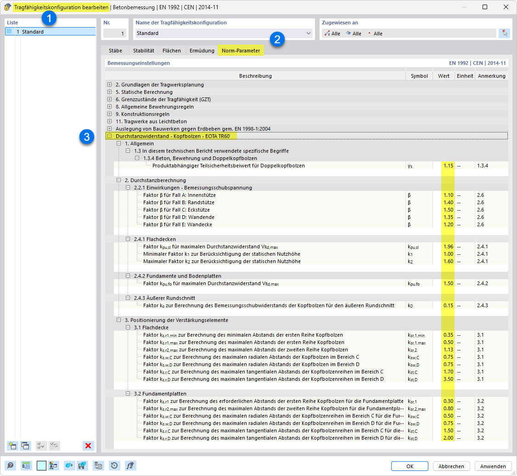Click the configuration name field Standard
Viewport: 517px width, 476px height.
[x=224, y=33]
